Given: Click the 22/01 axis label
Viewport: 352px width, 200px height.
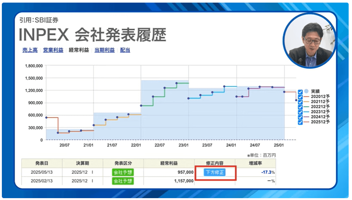Looking at the screenshot, I should (136, 145).
